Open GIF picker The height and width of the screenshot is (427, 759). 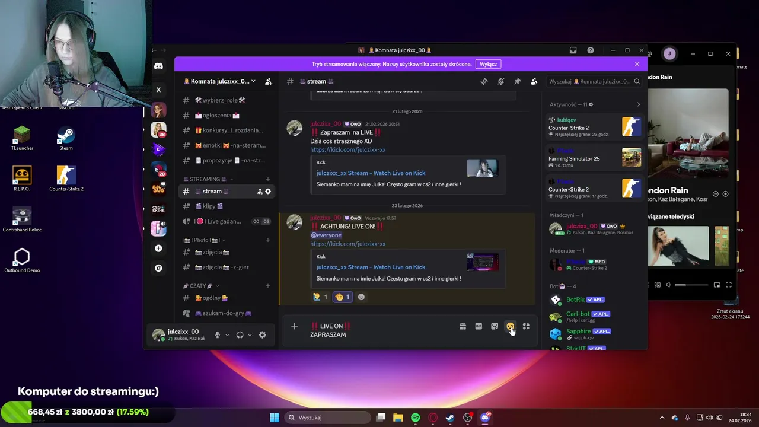click(x=479, y=326)
